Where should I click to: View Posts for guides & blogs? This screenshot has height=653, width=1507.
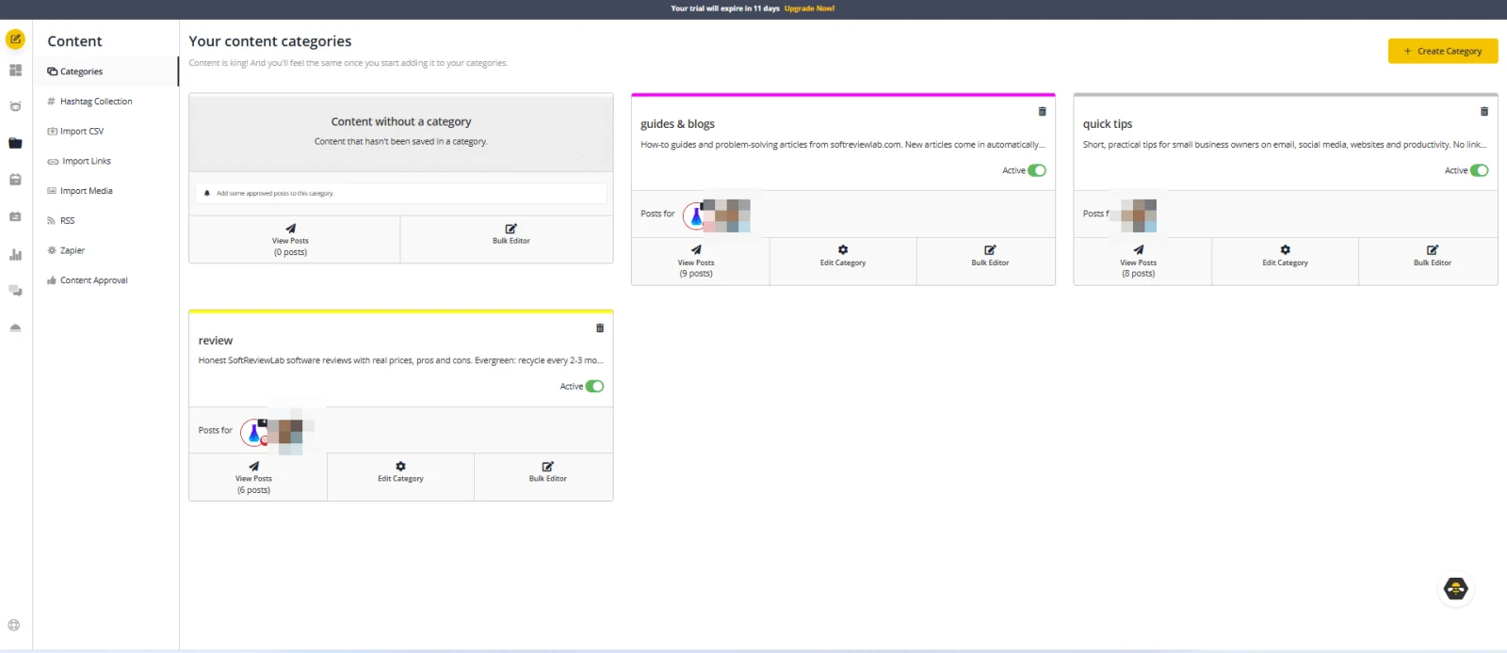point(700,262)
